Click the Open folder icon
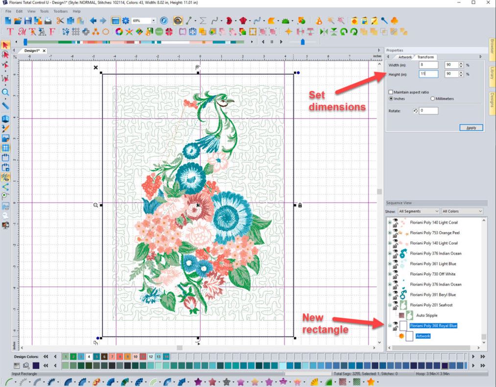 click(18, 21)
